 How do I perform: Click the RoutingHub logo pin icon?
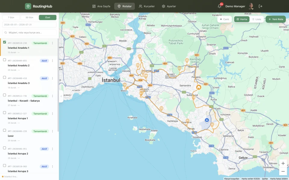pyautogui.click(x=28, y=6)
